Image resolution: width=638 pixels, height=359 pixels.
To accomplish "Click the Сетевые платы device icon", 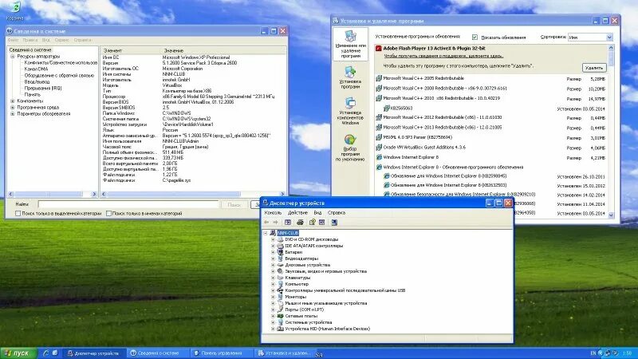I will coord(281,316).
